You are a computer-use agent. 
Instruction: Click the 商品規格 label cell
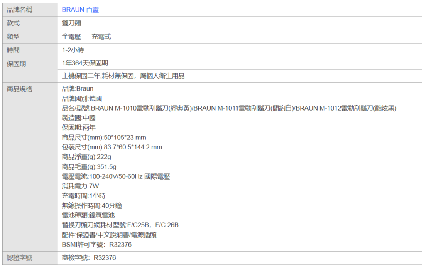[30, 167]
